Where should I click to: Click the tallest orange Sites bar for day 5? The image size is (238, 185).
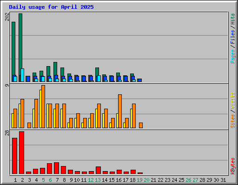point(43,106)
